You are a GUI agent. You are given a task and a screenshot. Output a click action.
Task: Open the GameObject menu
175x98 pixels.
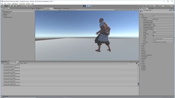pyautogui.click(x=14, y=4)
